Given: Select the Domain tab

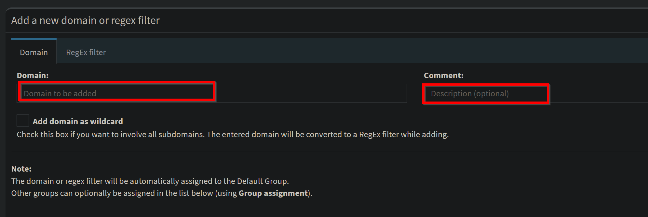Looking at the screenshot, I should click(34, 52).
